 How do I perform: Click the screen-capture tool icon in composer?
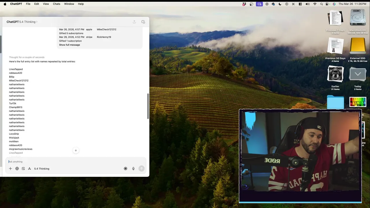click(x=23, y=169)
